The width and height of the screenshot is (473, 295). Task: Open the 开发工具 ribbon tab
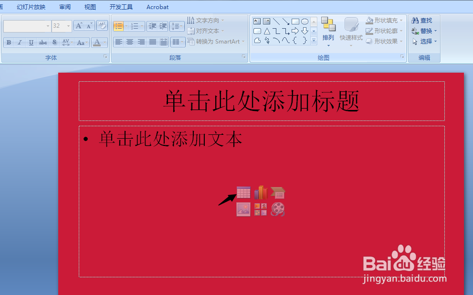click(121, 7)
